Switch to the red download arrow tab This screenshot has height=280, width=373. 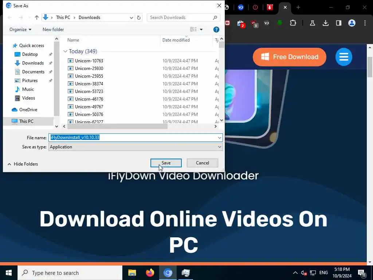coord(270,7)
